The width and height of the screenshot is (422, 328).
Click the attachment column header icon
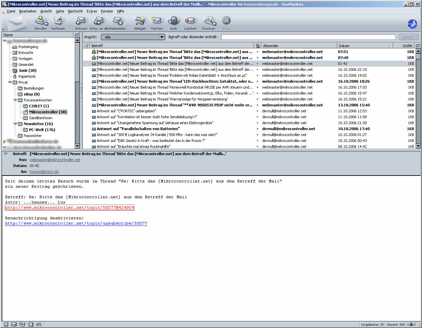[258, 46]
